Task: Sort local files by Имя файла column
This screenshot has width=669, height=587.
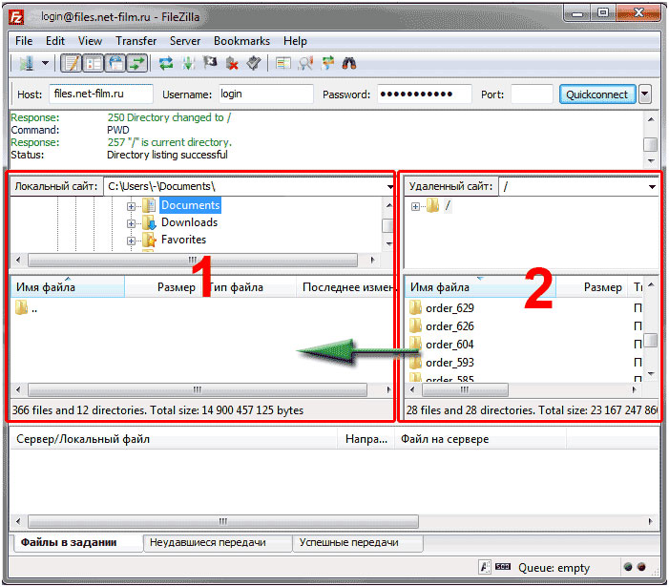Action: point(68,287)
